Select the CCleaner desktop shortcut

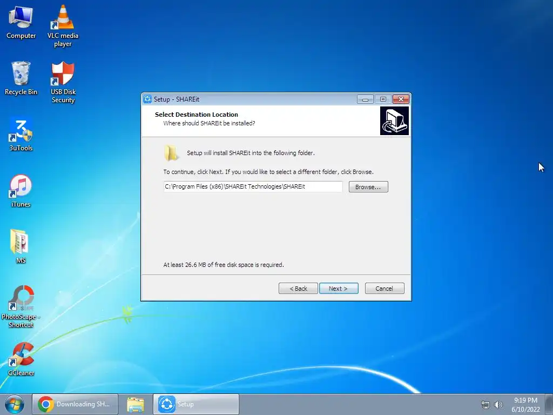click(x=21, y=359)
